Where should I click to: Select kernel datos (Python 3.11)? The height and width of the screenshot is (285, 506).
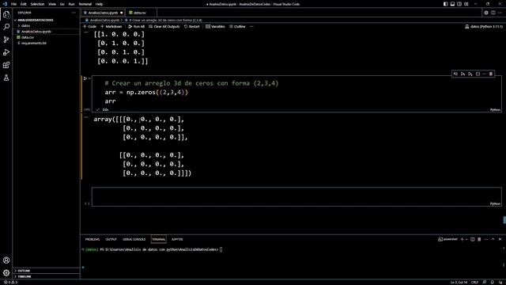pos(484,26)
